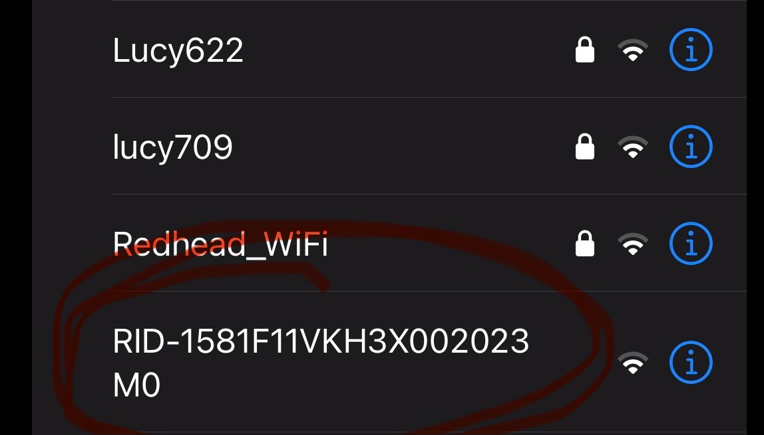
Task: Join the Lucy622 network
Action: (178, 50)
